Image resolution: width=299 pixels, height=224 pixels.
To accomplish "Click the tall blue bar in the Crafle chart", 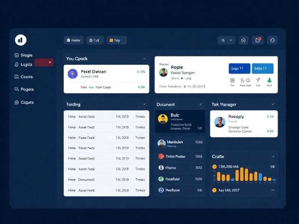I will coord(260,177).
